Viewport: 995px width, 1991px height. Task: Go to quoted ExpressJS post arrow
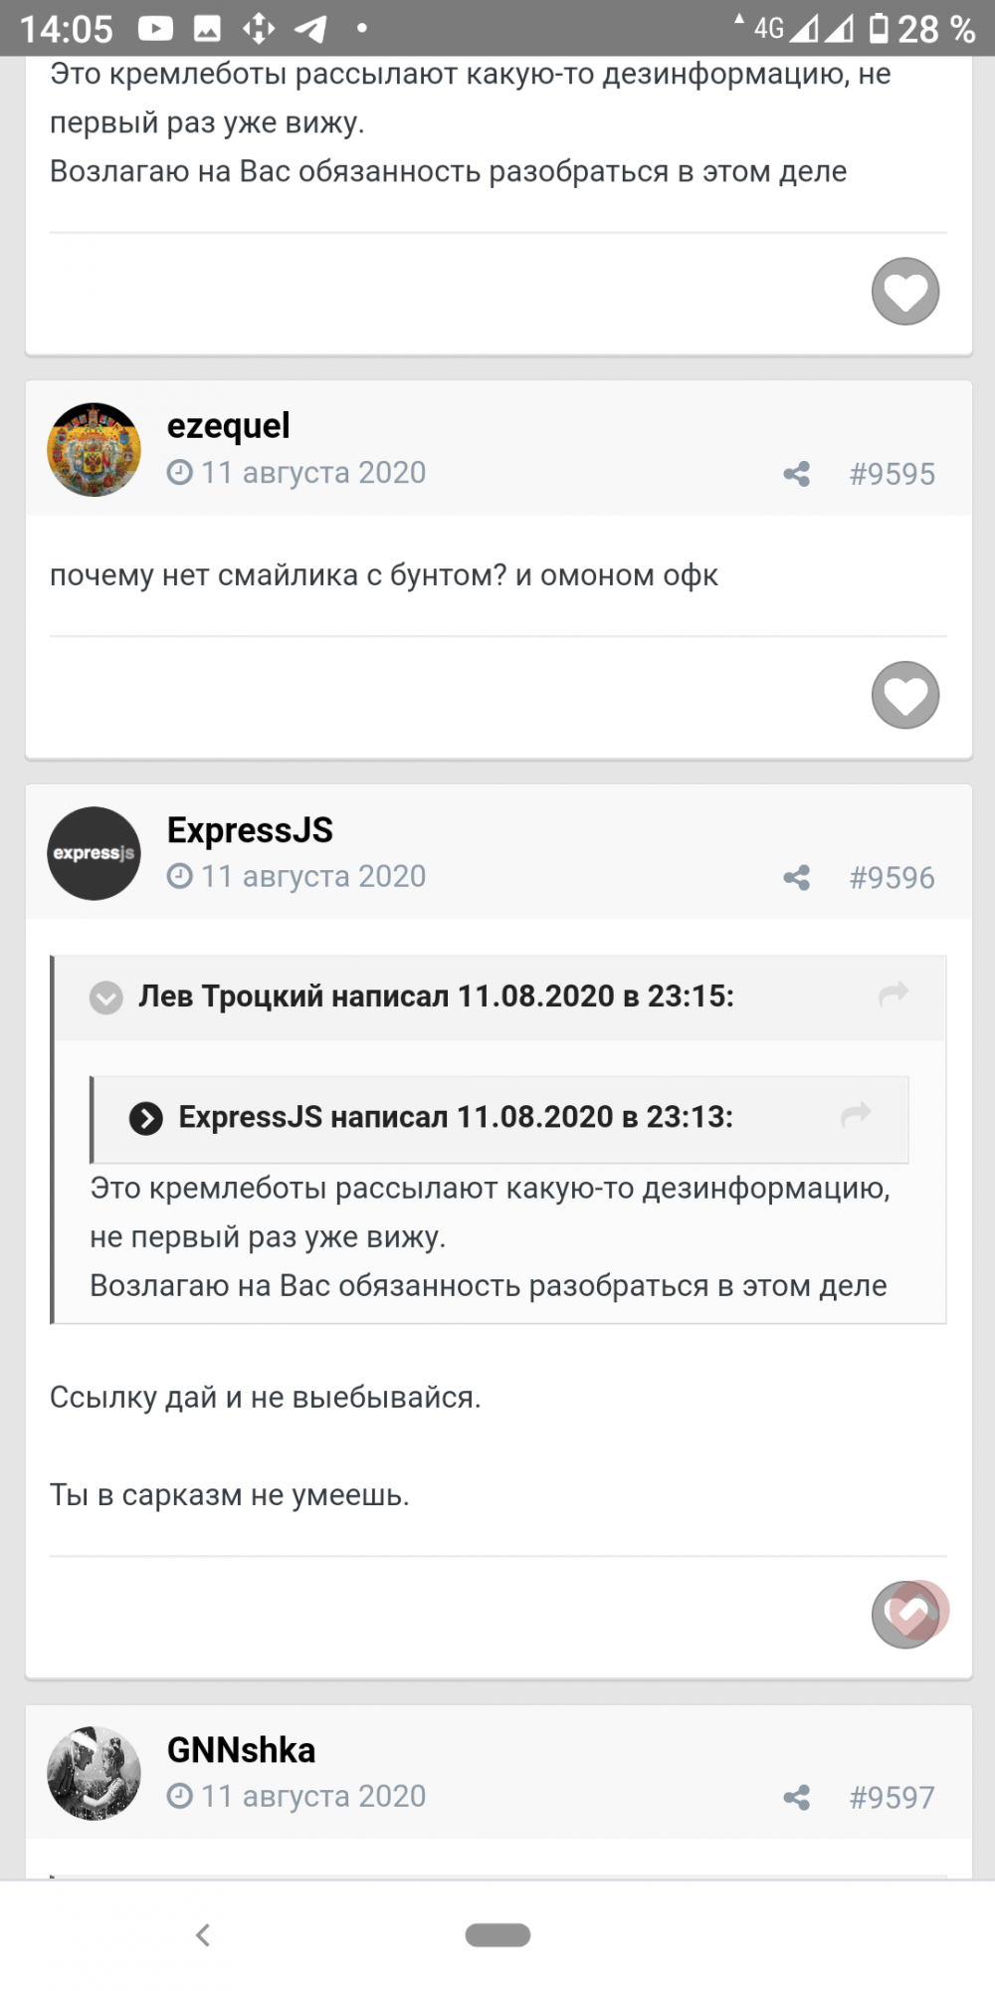pyautogui.click(x=856, y=1115)
